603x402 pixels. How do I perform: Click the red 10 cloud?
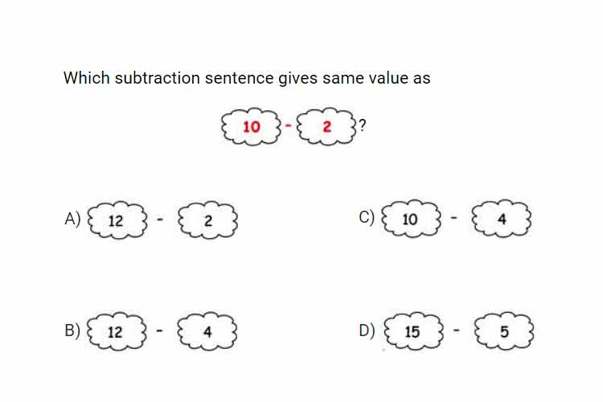(x=251, y=126)
